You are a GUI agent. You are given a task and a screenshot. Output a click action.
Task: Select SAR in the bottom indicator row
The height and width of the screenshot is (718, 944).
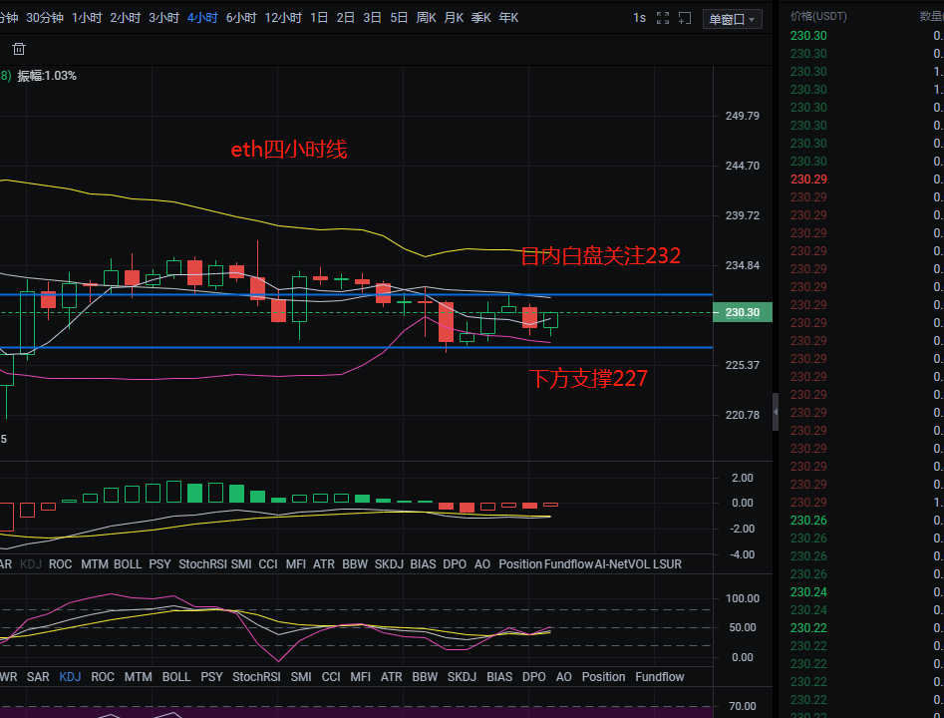(x=38, y=677)
